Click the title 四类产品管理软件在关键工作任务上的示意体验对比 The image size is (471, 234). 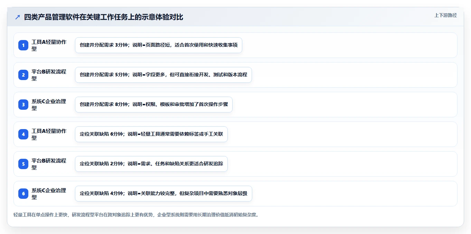click(104, 17)
